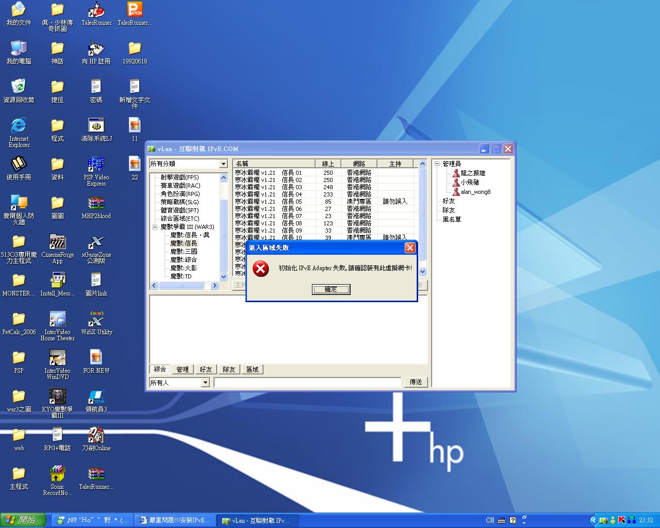Select user alan_wong8 icon in admin list

pos(456,192)
